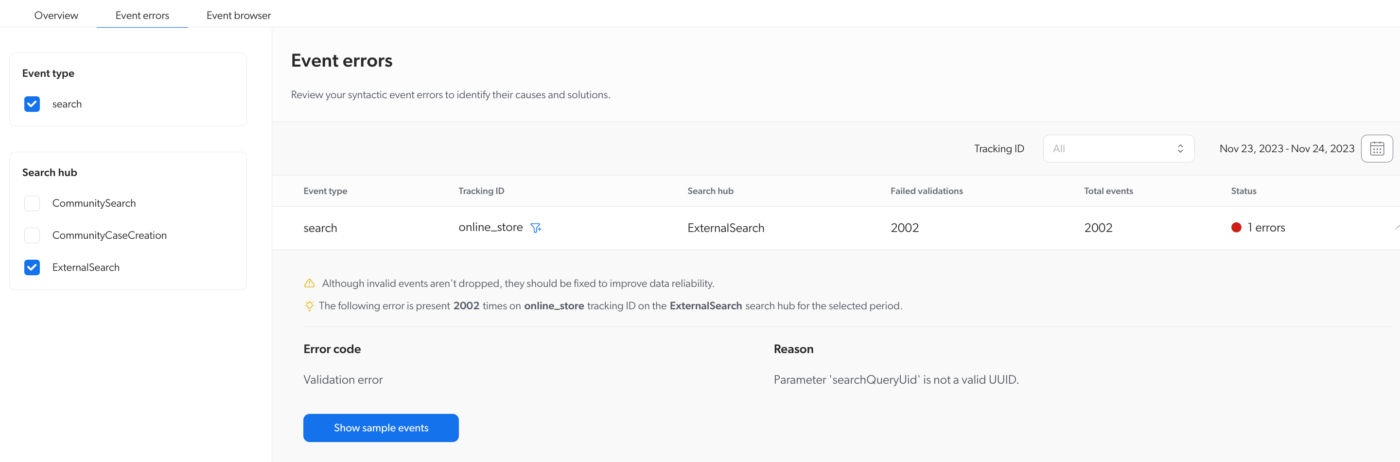Open the Event browser tab
This screenshot has width=1400, height=462.
(x=239, y=15)
